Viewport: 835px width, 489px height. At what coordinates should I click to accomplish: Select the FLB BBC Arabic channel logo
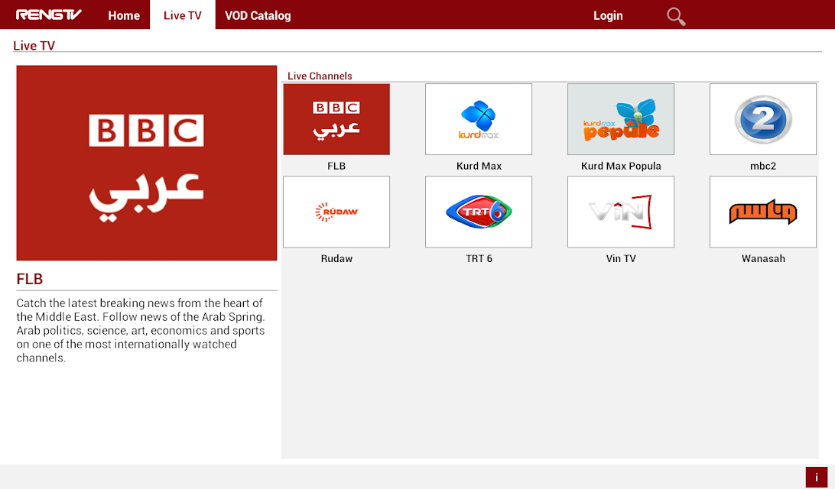336,119
